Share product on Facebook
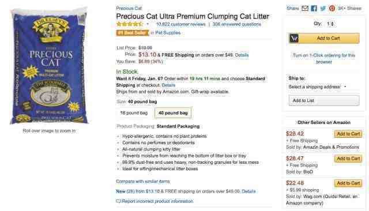 pyautogui.click(x=314, y=8)
